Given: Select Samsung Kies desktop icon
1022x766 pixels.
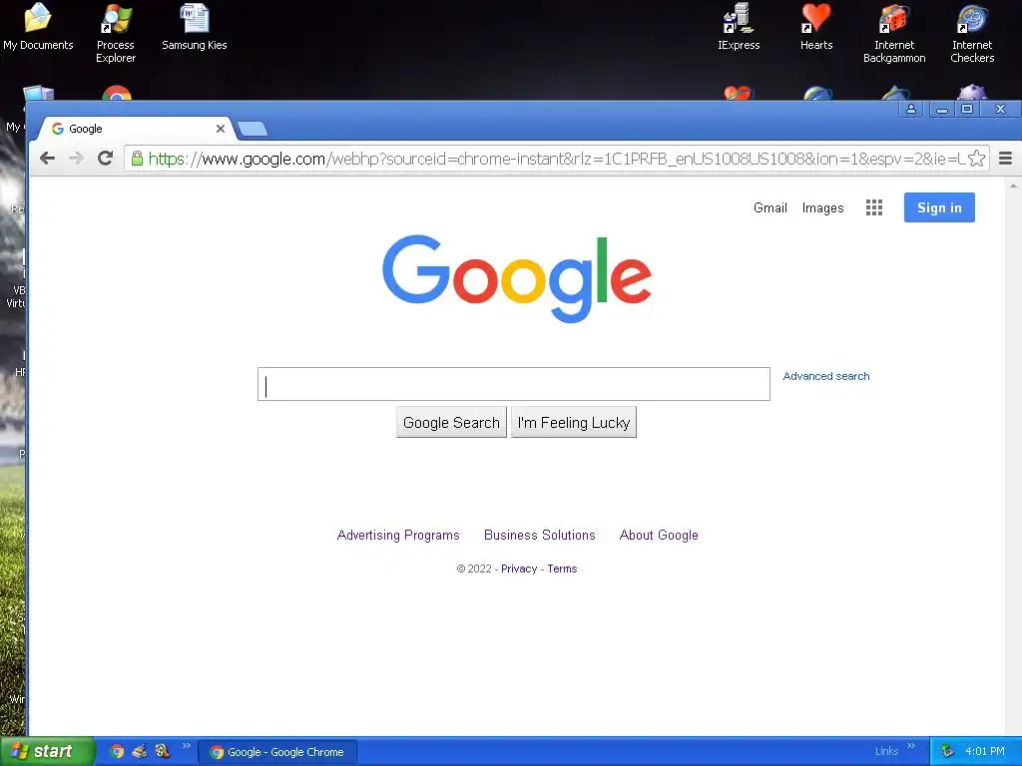Looking at the screenshot, I should 195,27.
